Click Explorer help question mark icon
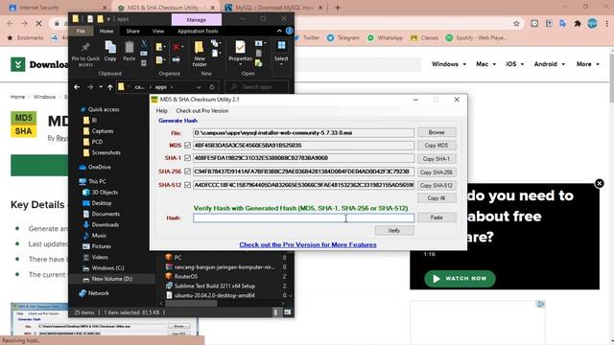 click(x=289, y=31)
